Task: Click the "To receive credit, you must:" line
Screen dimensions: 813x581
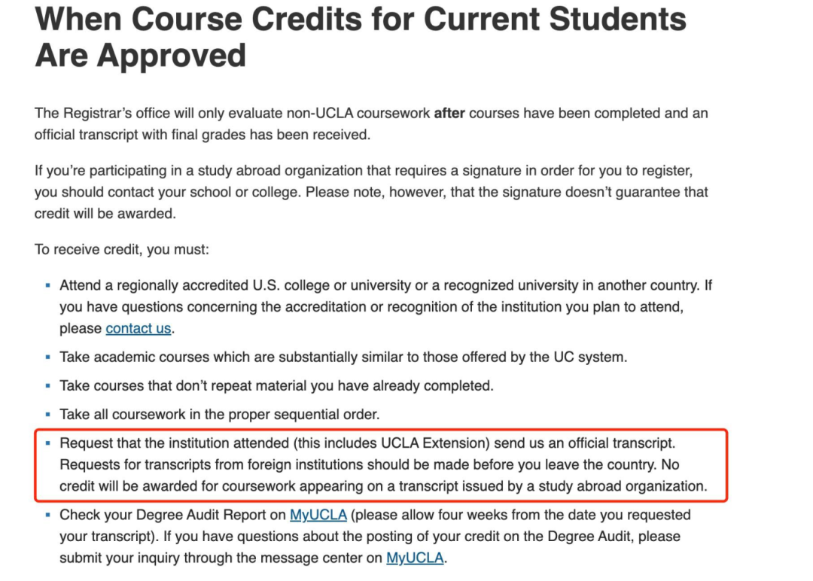Action: click(x=121, y=249)
